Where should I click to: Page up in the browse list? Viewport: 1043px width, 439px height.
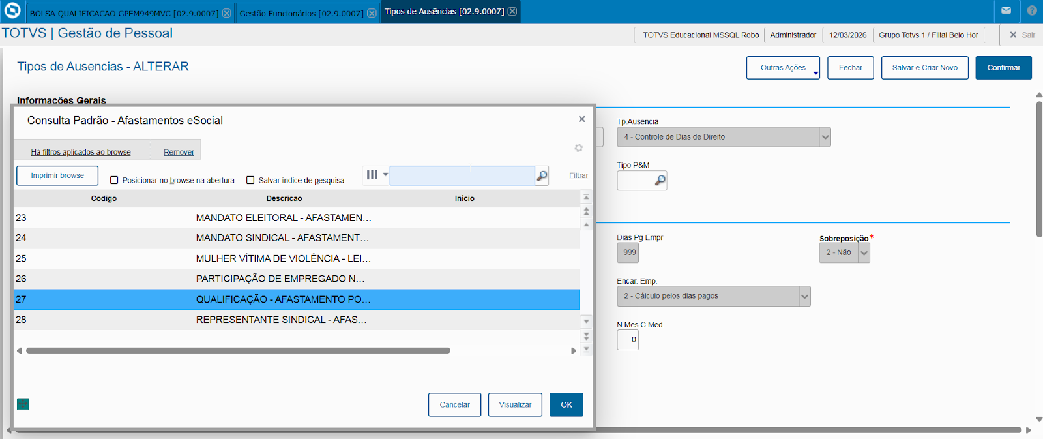point(586,211)
